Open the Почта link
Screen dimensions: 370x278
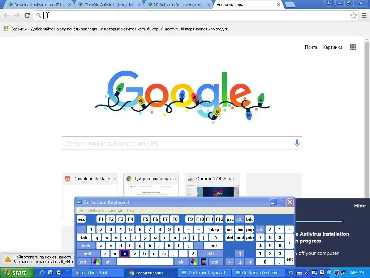[x=311, y=47]
